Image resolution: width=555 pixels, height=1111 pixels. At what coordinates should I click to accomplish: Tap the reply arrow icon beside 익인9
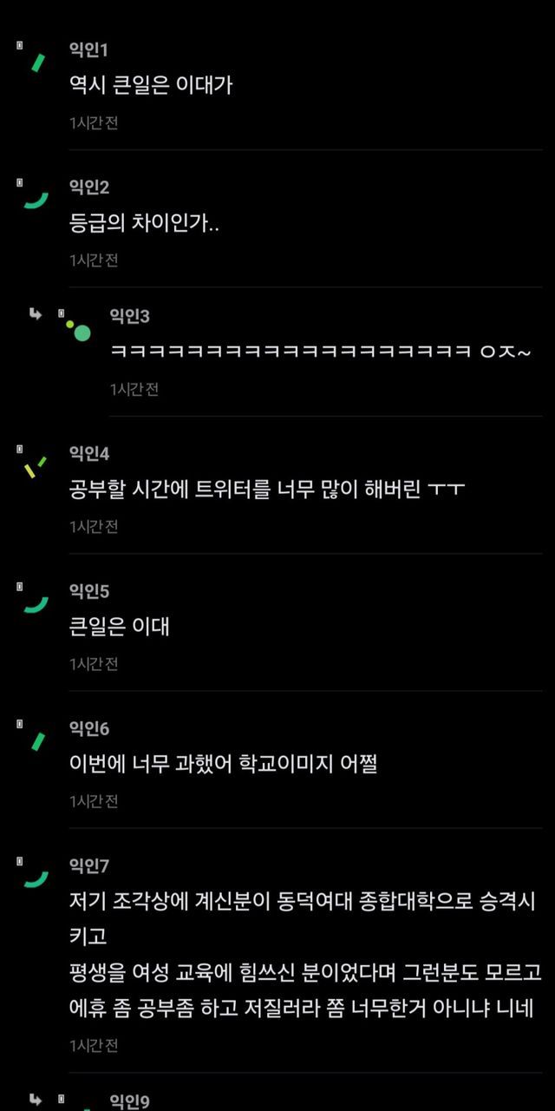[x=36, y=1100]
